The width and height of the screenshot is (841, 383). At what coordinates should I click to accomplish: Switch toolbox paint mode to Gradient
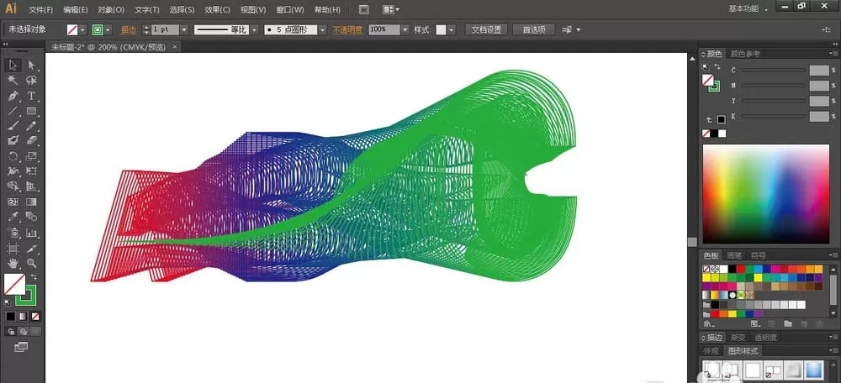click(23, 316)
